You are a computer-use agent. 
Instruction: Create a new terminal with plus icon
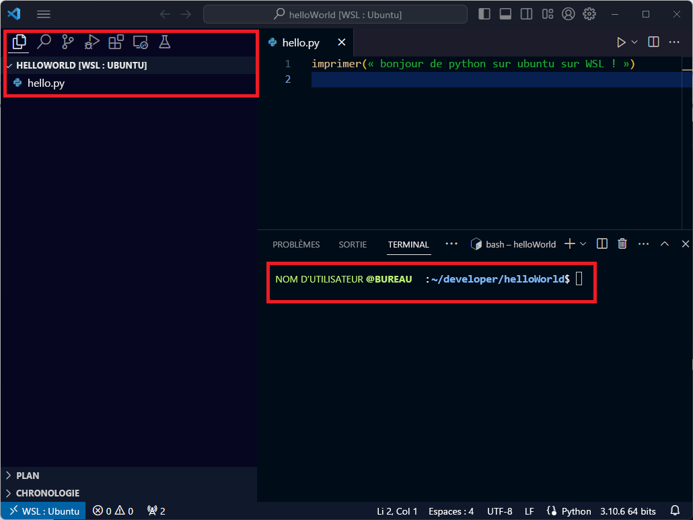(x=570, y=244)
